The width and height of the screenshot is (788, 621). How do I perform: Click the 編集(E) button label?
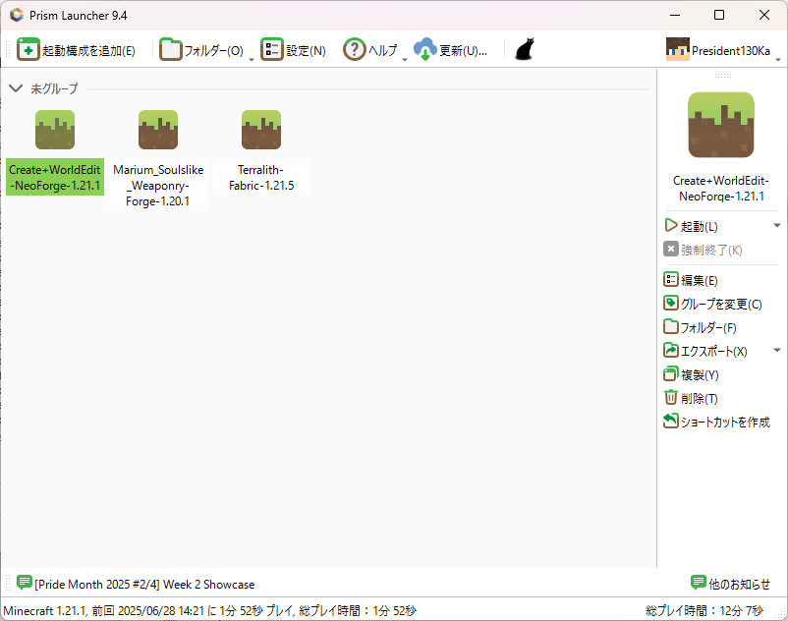pyautogui.click(x=700, y=280)
